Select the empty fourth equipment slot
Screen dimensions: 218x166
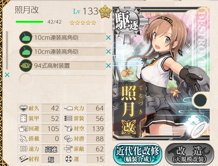pos(63,80)
